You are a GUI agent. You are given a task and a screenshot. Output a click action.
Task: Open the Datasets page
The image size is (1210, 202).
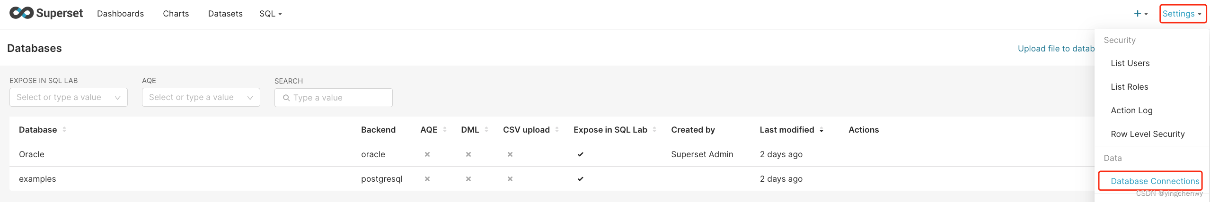225,14
